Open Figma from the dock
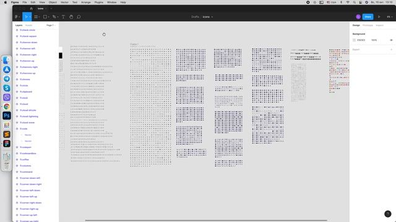396x222 pixels. [x=7, y=144]
